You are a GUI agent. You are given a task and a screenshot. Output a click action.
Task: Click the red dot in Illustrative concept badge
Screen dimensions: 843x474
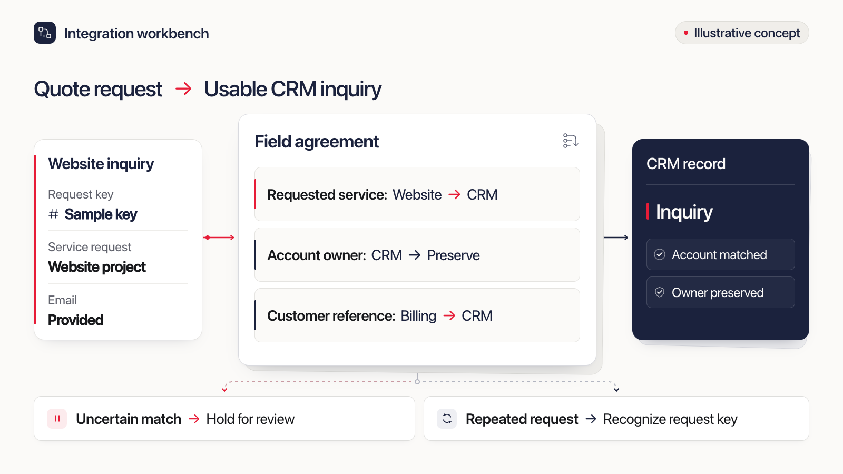[686, 33]
